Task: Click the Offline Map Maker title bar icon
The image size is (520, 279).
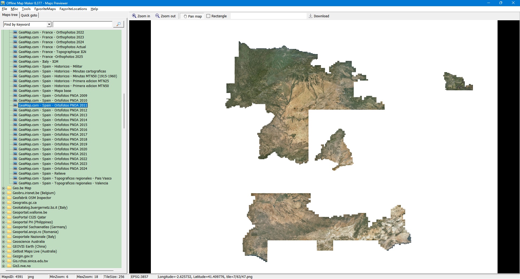Action: [x=3, y=3]
